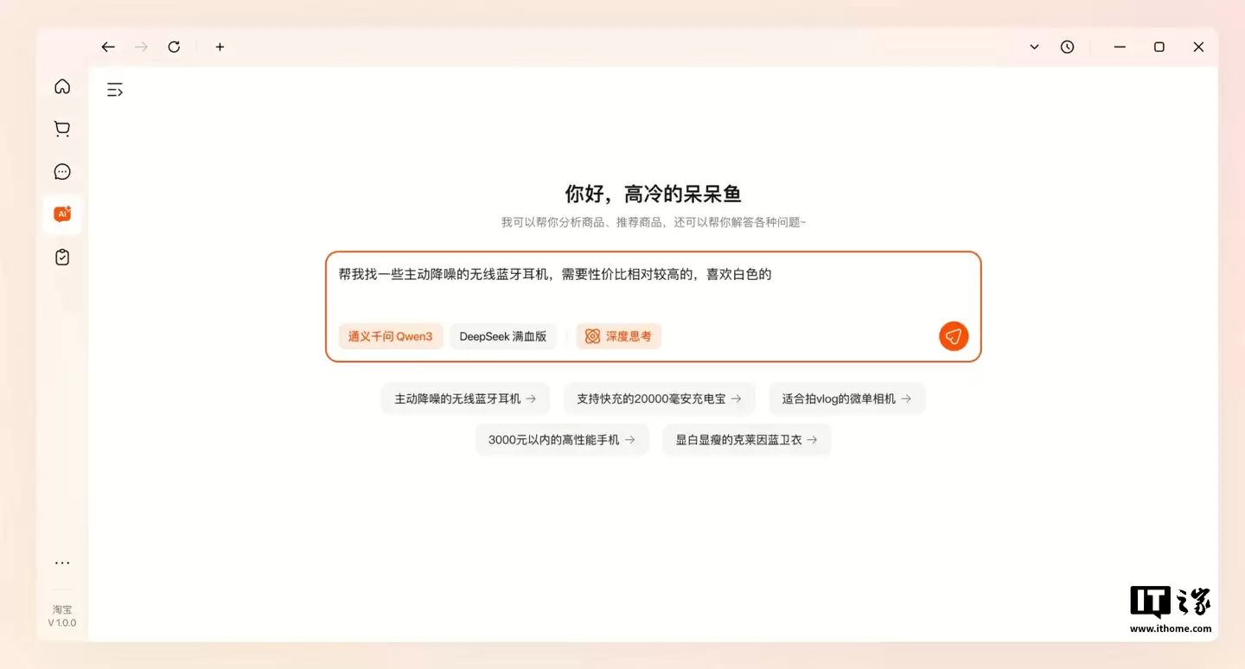This screenshot has width=1245, height=669.
Task: Open a new tab with the plus button
Action: pyautogui.click(x=220, y=47)
